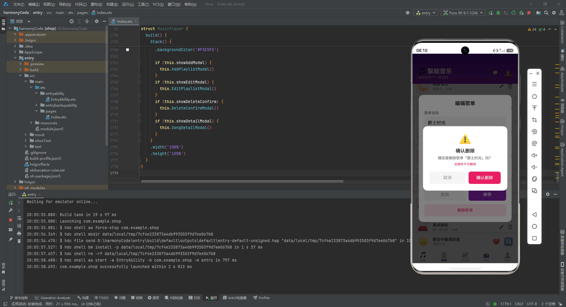Image resolution: width=566 pixels, height=307 pixels.
Task: Collapse the entryability folder
Action: (36, 93)
